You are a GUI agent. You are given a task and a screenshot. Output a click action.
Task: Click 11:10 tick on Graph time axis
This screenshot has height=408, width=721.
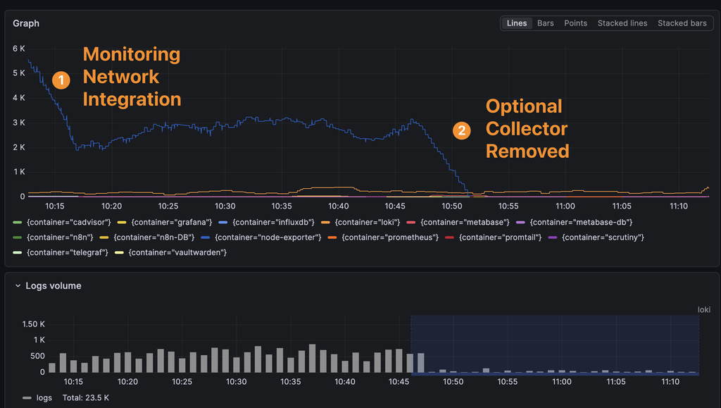click(678, 206)
